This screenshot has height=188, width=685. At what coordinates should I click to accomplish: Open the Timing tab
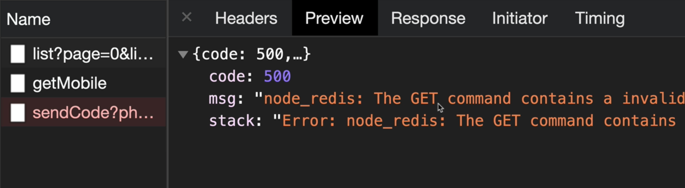pos(600,17)
